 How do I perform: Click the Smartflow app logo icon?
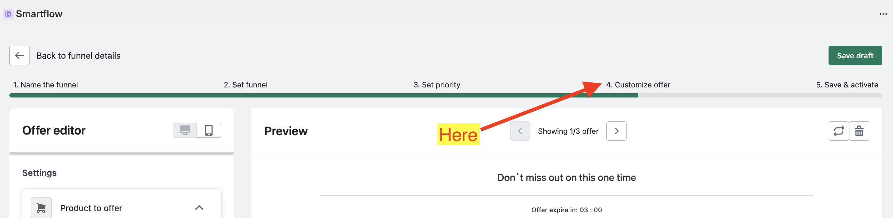tap(8, 14)
